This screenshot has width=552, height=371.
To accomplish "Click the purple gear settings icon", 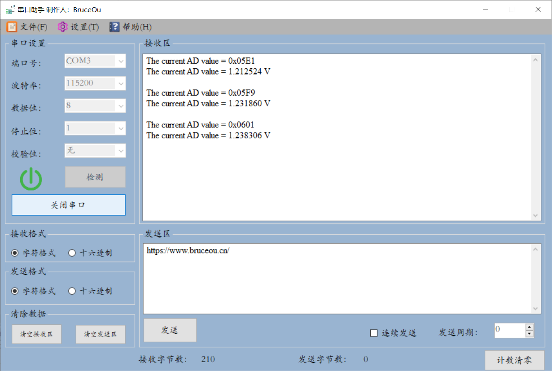I will tap(62, 27).
